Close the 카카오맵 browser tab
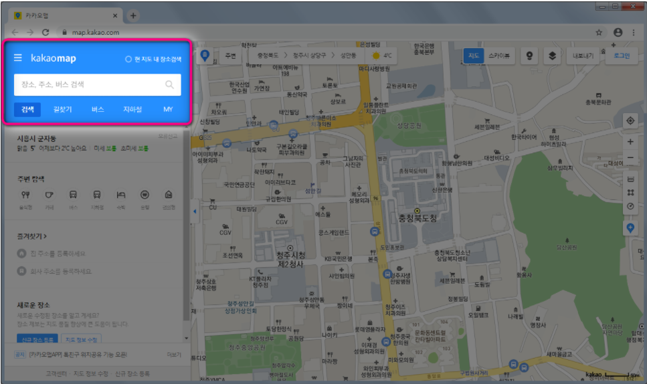 [x=114, y=15]
